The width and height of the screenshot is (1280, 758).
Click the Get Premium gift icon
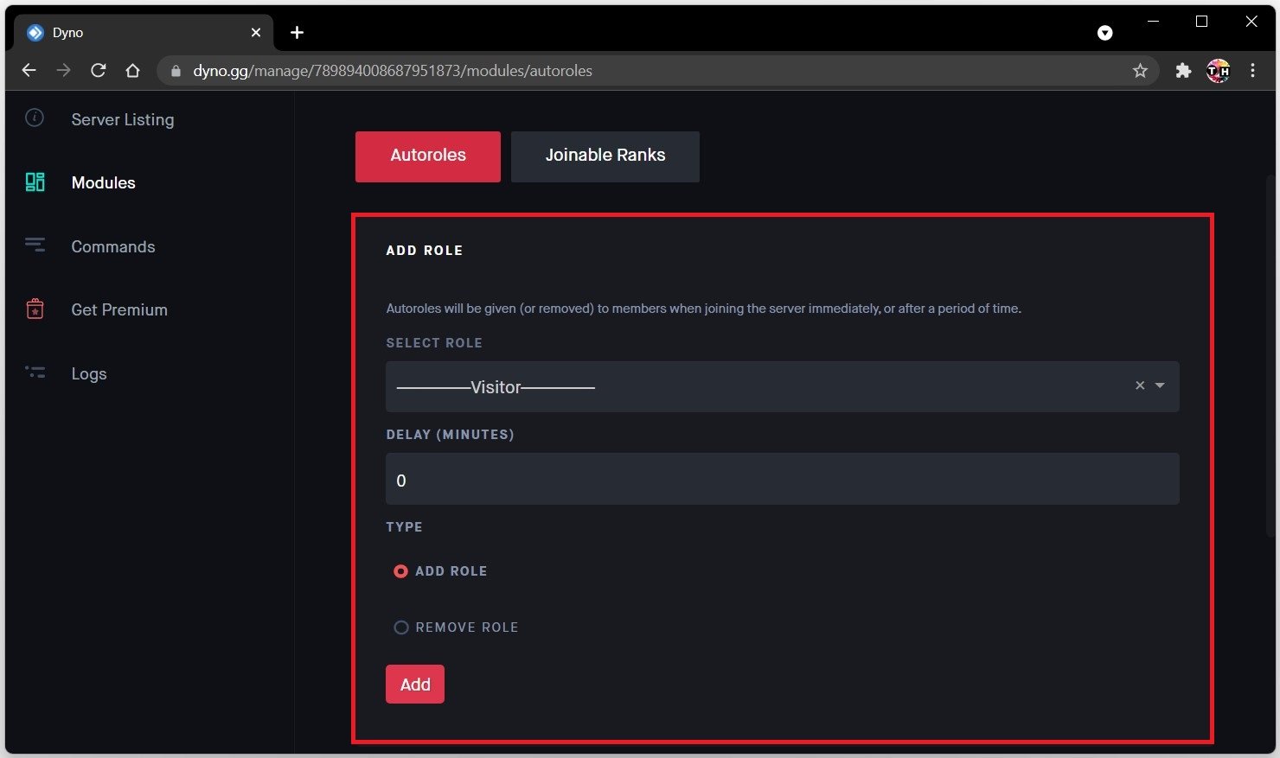pos(35,309)
